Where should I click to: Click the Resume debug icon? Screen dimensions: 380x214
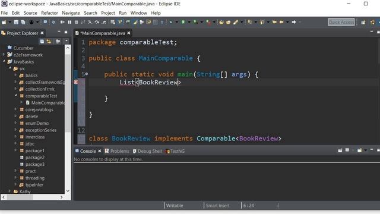(x=62, y=22)
